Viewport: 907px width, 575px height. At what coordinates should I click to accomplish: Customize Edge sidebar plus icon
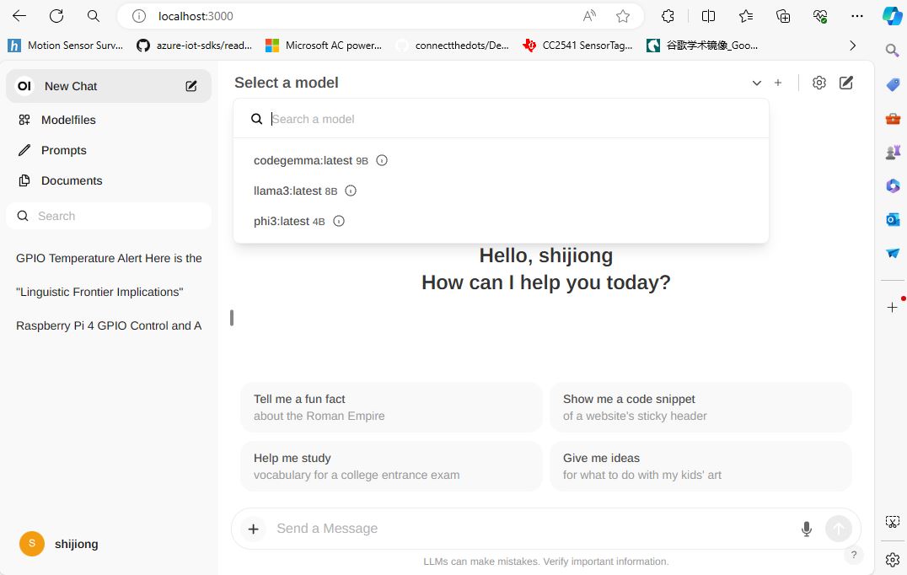892,307
